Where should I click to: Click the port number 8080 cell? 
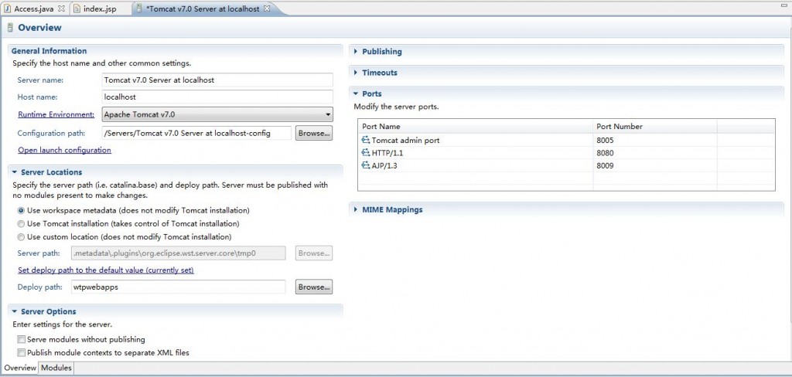(x=654, y=153)
